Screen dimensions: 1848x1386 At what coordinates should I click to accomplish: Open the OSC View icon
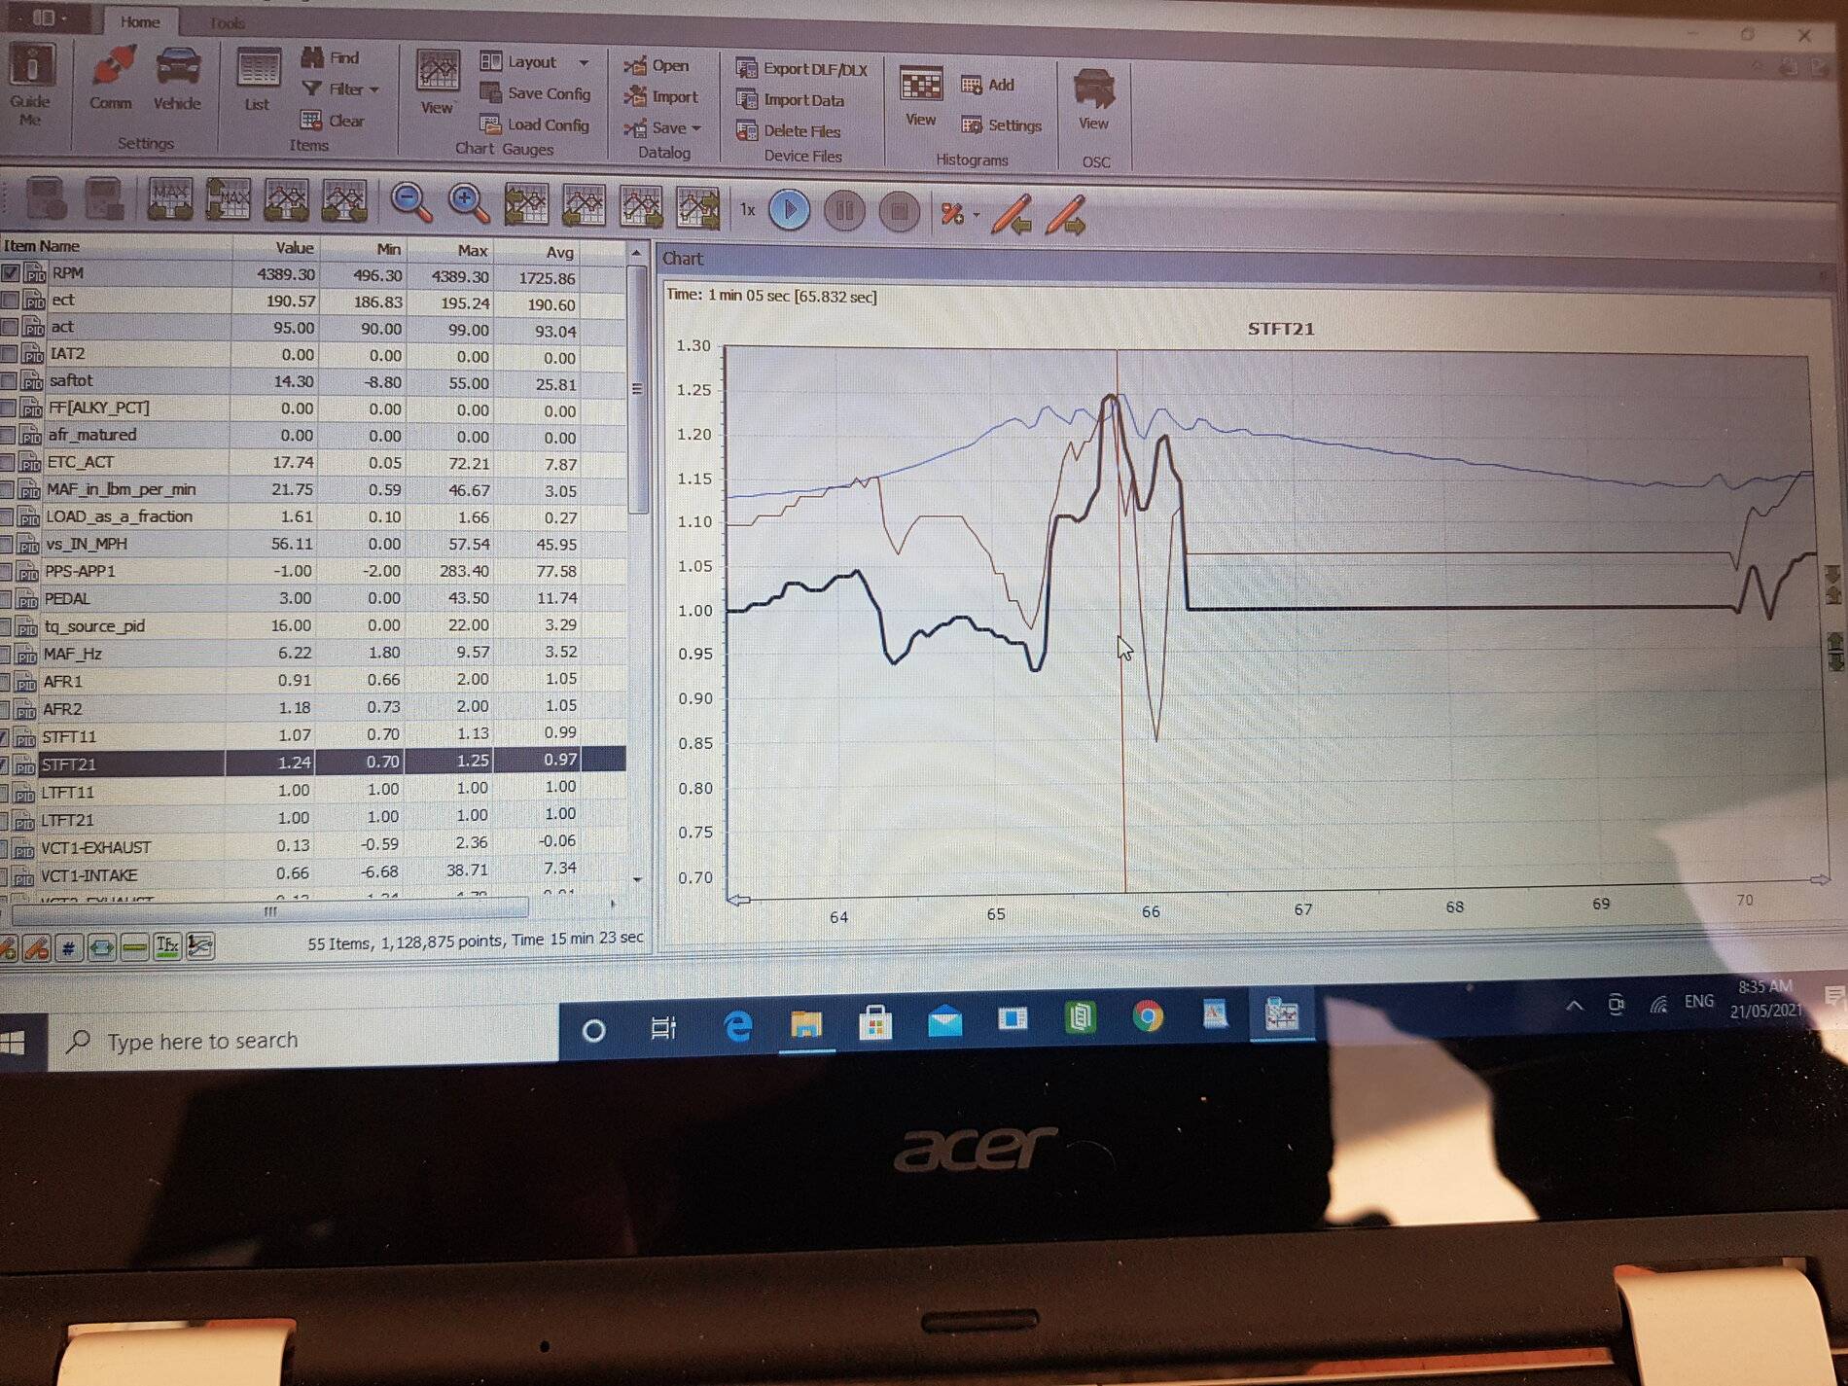[1093, 98]
